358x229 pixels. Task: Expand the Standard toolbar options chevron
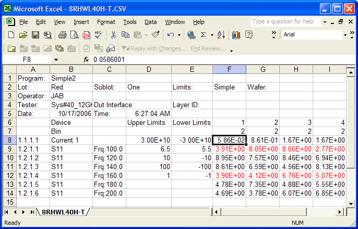pos(274,35)
